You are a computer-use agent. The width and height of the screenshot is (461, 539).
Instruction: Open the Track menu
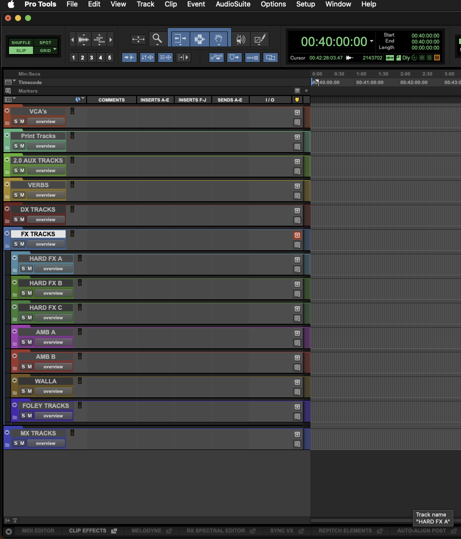[x=145, y=5]
